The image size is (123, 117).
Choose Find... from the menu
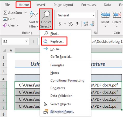[65, 34]
